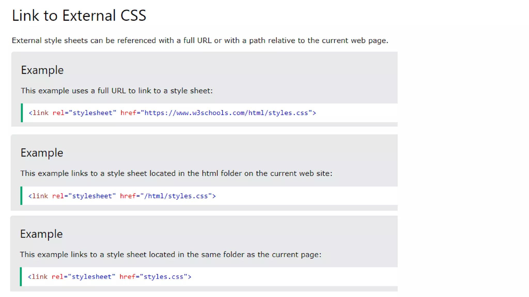
Task: Click the href="styles.css" value in the last code block
Action: 163,277
